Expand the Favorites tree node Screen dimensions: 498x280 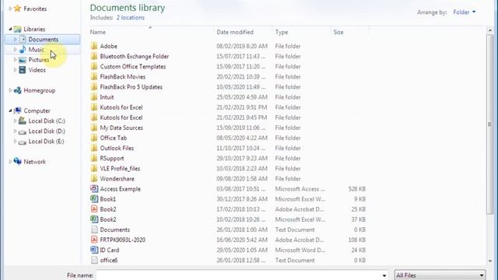10,9
